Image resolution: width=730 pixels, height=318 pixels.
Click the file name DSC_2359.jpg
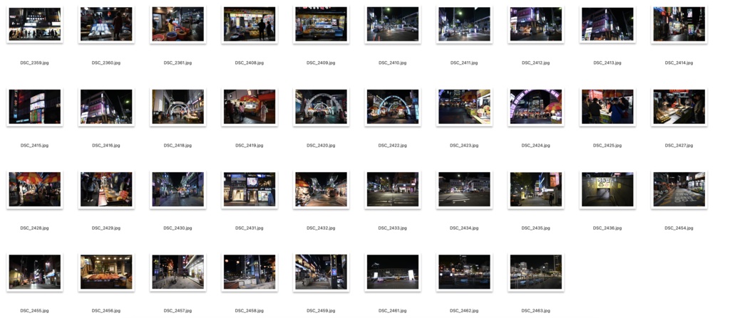(34, 63)
